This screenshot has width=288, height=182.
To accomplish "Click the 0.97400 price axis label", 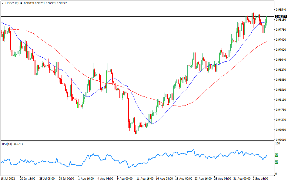I will [280, 40].
